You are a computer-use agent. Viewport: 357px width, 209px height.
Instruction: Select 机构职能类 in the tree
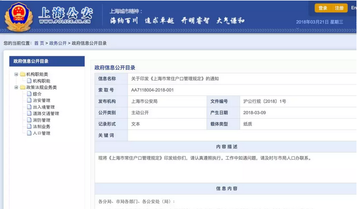(x=37, y=74)
